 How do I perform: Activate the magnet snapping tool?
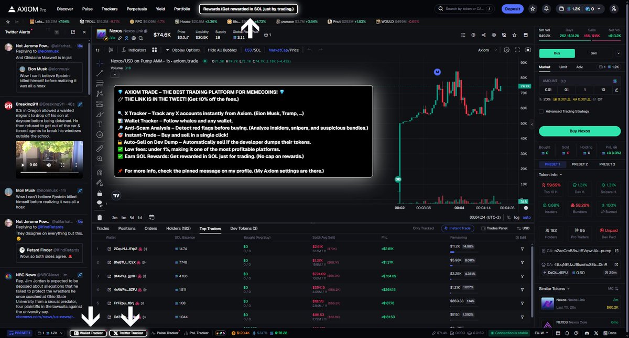100,172
